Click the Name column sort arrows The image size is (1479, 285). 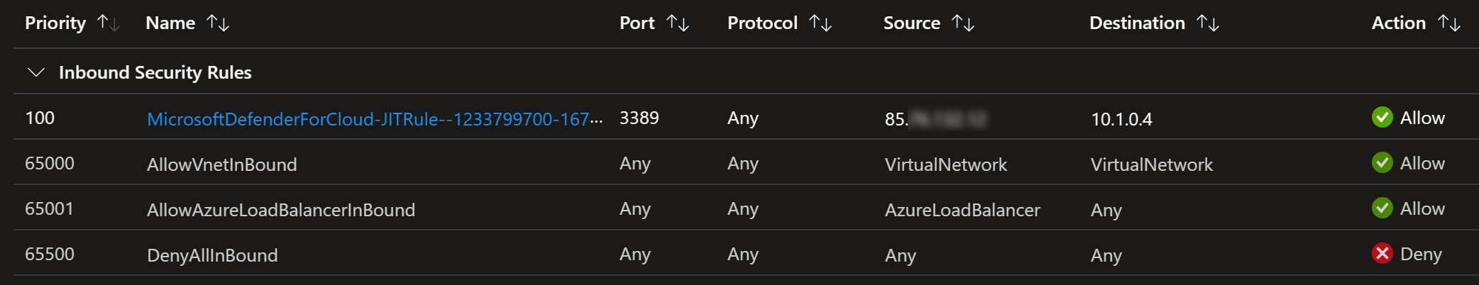[x=218, y=23]
